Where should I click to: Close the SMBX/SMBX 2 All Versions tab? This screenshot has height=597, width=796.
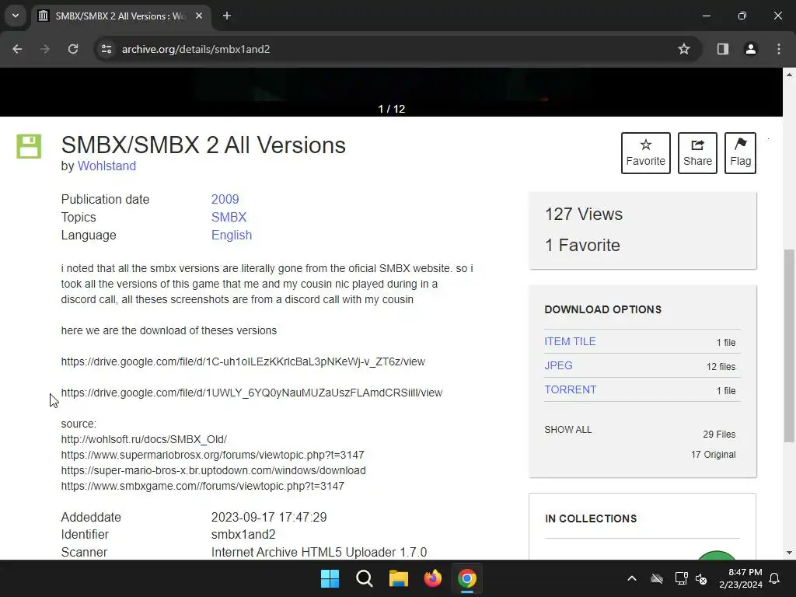(199, 16)
